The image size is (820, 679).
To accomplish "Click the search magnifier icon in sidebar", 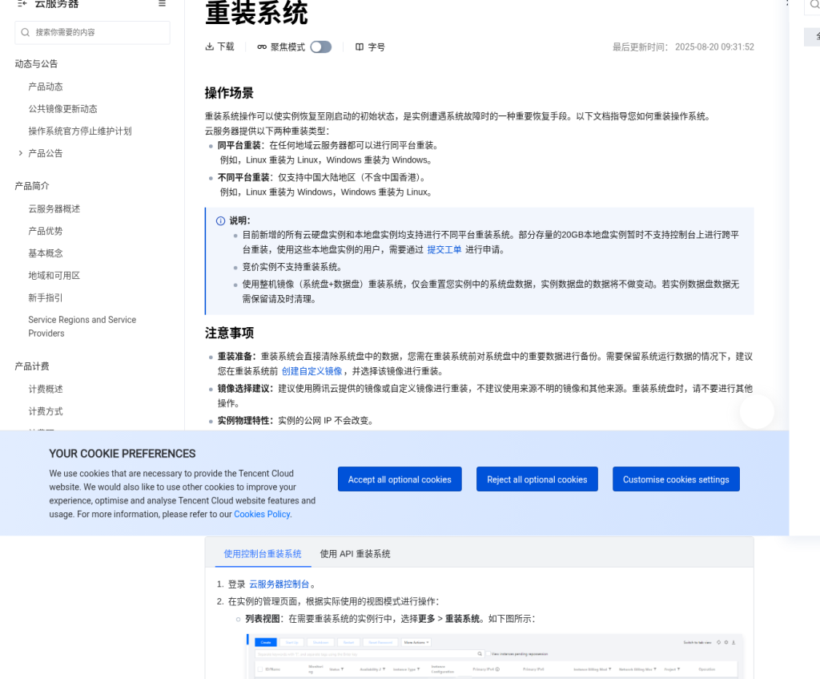I will point(25,32).
